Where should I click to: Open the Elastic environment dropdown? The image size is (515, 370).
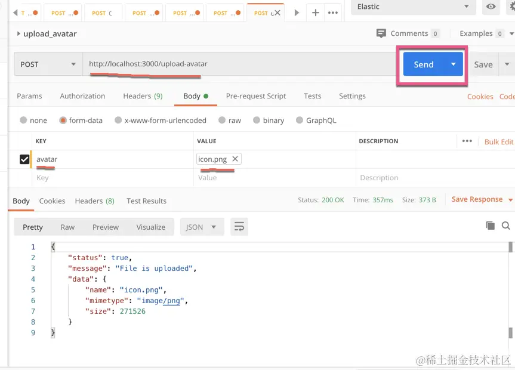[x=413, y=7]
